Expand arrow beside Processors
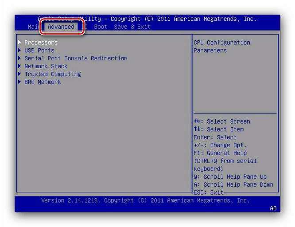The width and height of the screenshot is (295, 227). click(x=19, y=42)
